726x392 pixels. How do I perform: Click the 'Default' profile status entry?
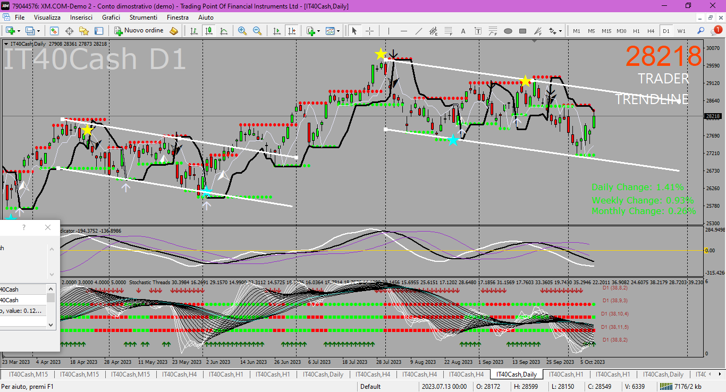point(370,387)
